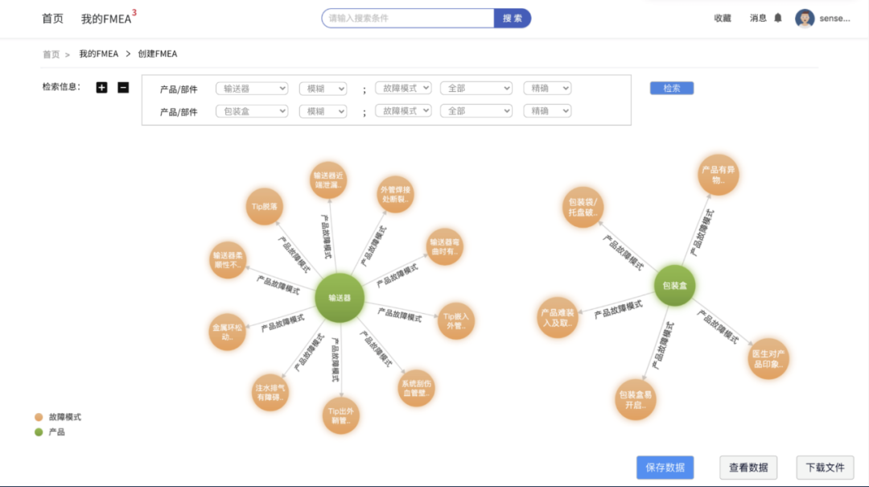Viewport: 869px width, 487px height.
Task: Click the minus icon to remove search row
Action: coord(123,87)
